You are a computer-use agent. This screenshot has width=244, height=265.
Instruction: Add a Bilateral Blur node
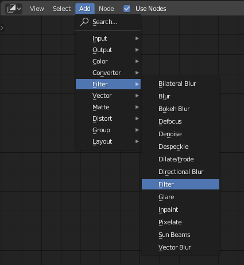[180, 84]
